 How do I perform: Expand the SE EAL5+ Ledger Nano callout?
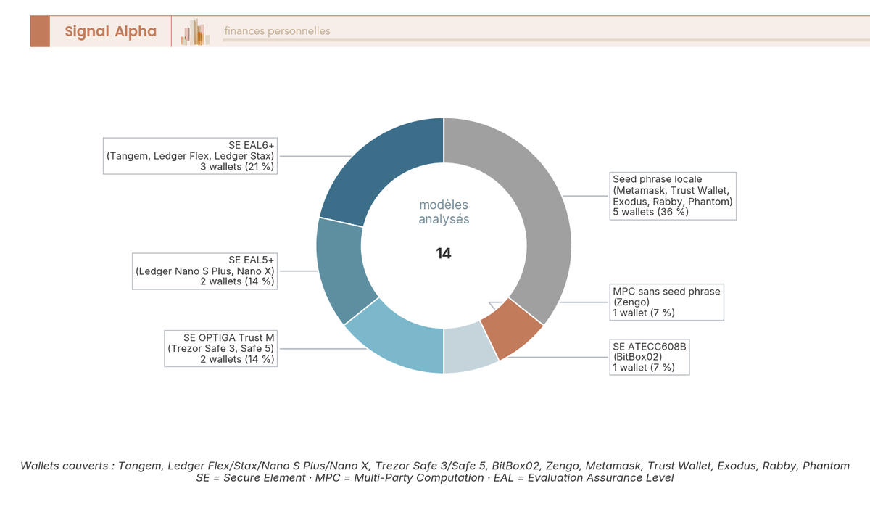(x=204, y=271)
